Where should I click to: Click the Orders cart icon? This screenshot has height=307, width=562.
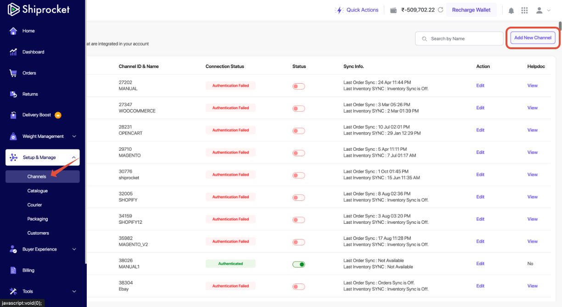point(13,73)
